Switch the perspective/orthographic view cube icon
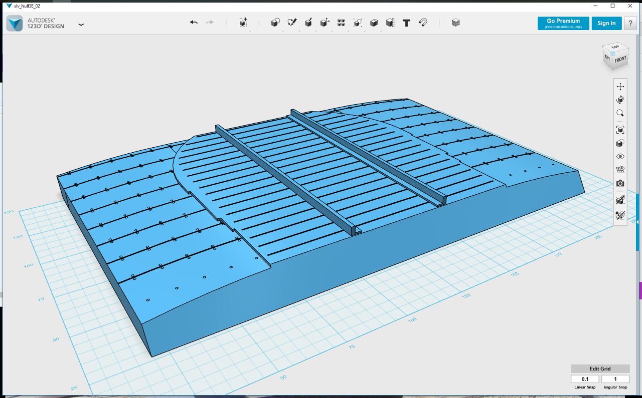The height and width of the screenshot is (398, 642). (620, 143)
